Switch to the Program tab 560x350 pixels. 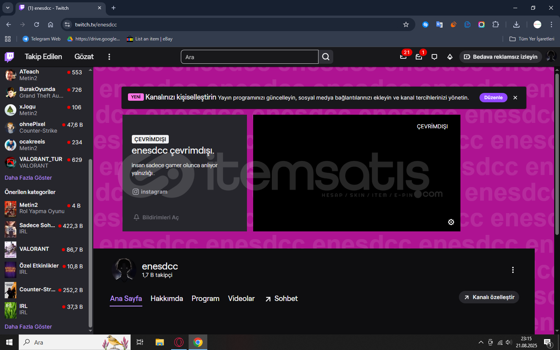(205, 299)
